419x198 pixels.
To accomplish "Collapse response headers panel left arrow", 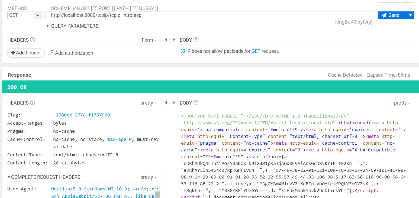I will (x=166, y=103).
